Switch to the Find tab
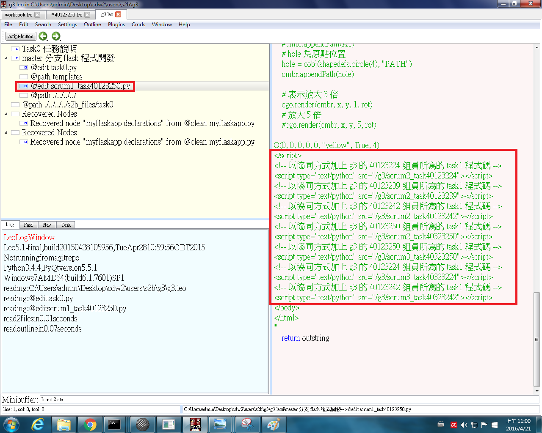Screen dimensions: 542x433 pyautogui.click(x=28, y=225)
